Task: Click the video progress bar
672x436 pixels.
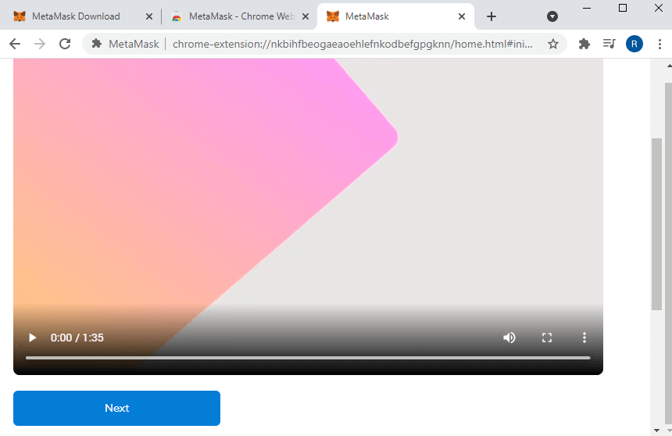Action: (308, 358)
